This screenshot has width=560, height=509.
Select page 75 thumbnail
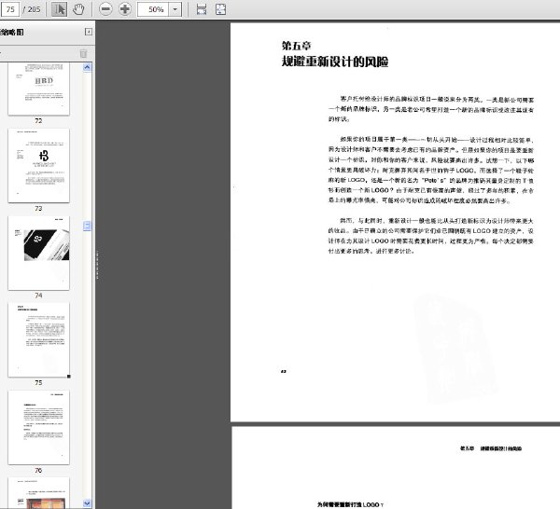(x=38, y=340)
